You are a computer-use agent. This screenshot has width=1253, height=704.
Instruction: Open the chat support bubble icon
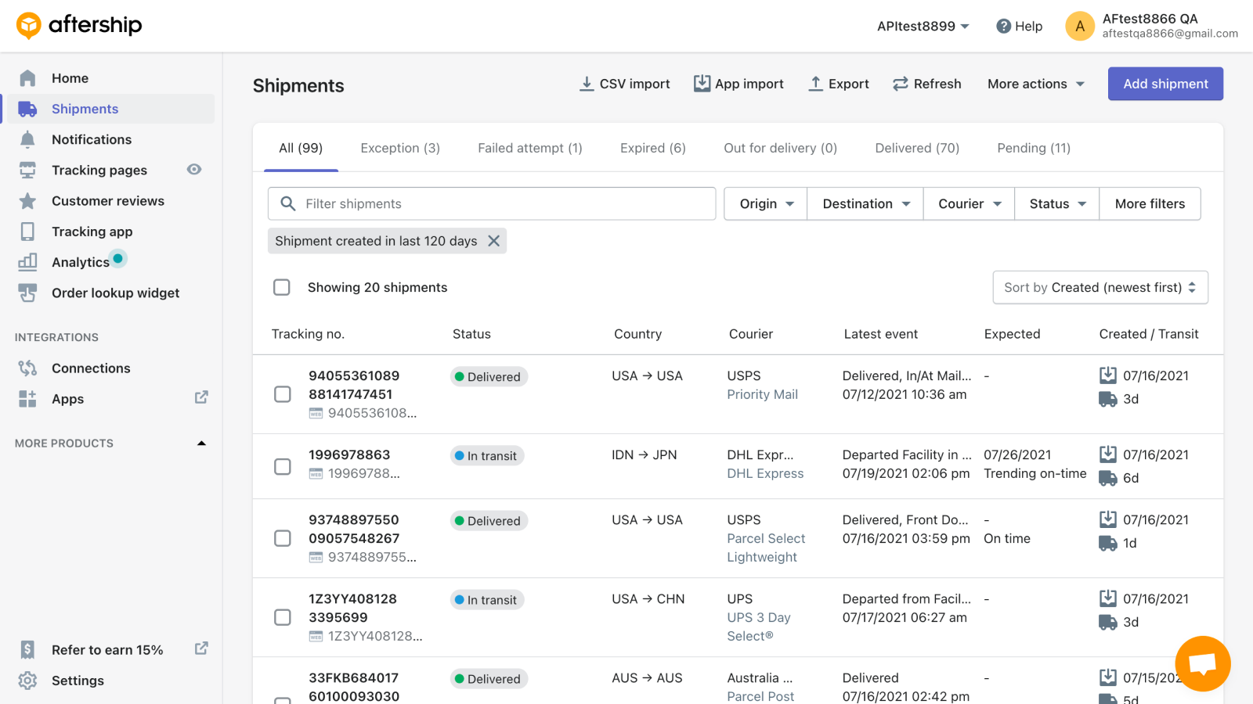click(1202, 663)
